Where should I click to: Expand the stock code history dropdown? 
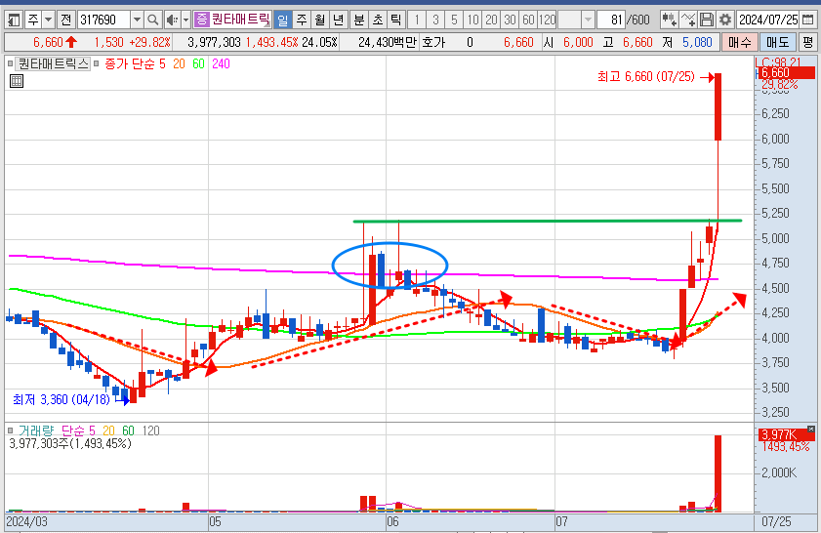coord(137,20)
